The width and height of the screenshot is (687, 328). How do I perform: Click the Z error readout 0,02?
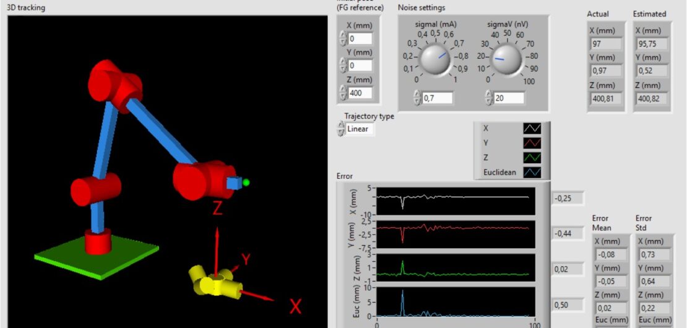tap(568, 269)
